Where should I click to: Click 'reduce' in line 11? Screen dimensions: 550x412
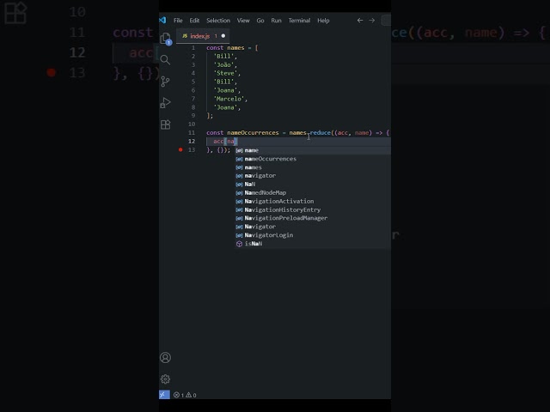[x=321, y=133]
